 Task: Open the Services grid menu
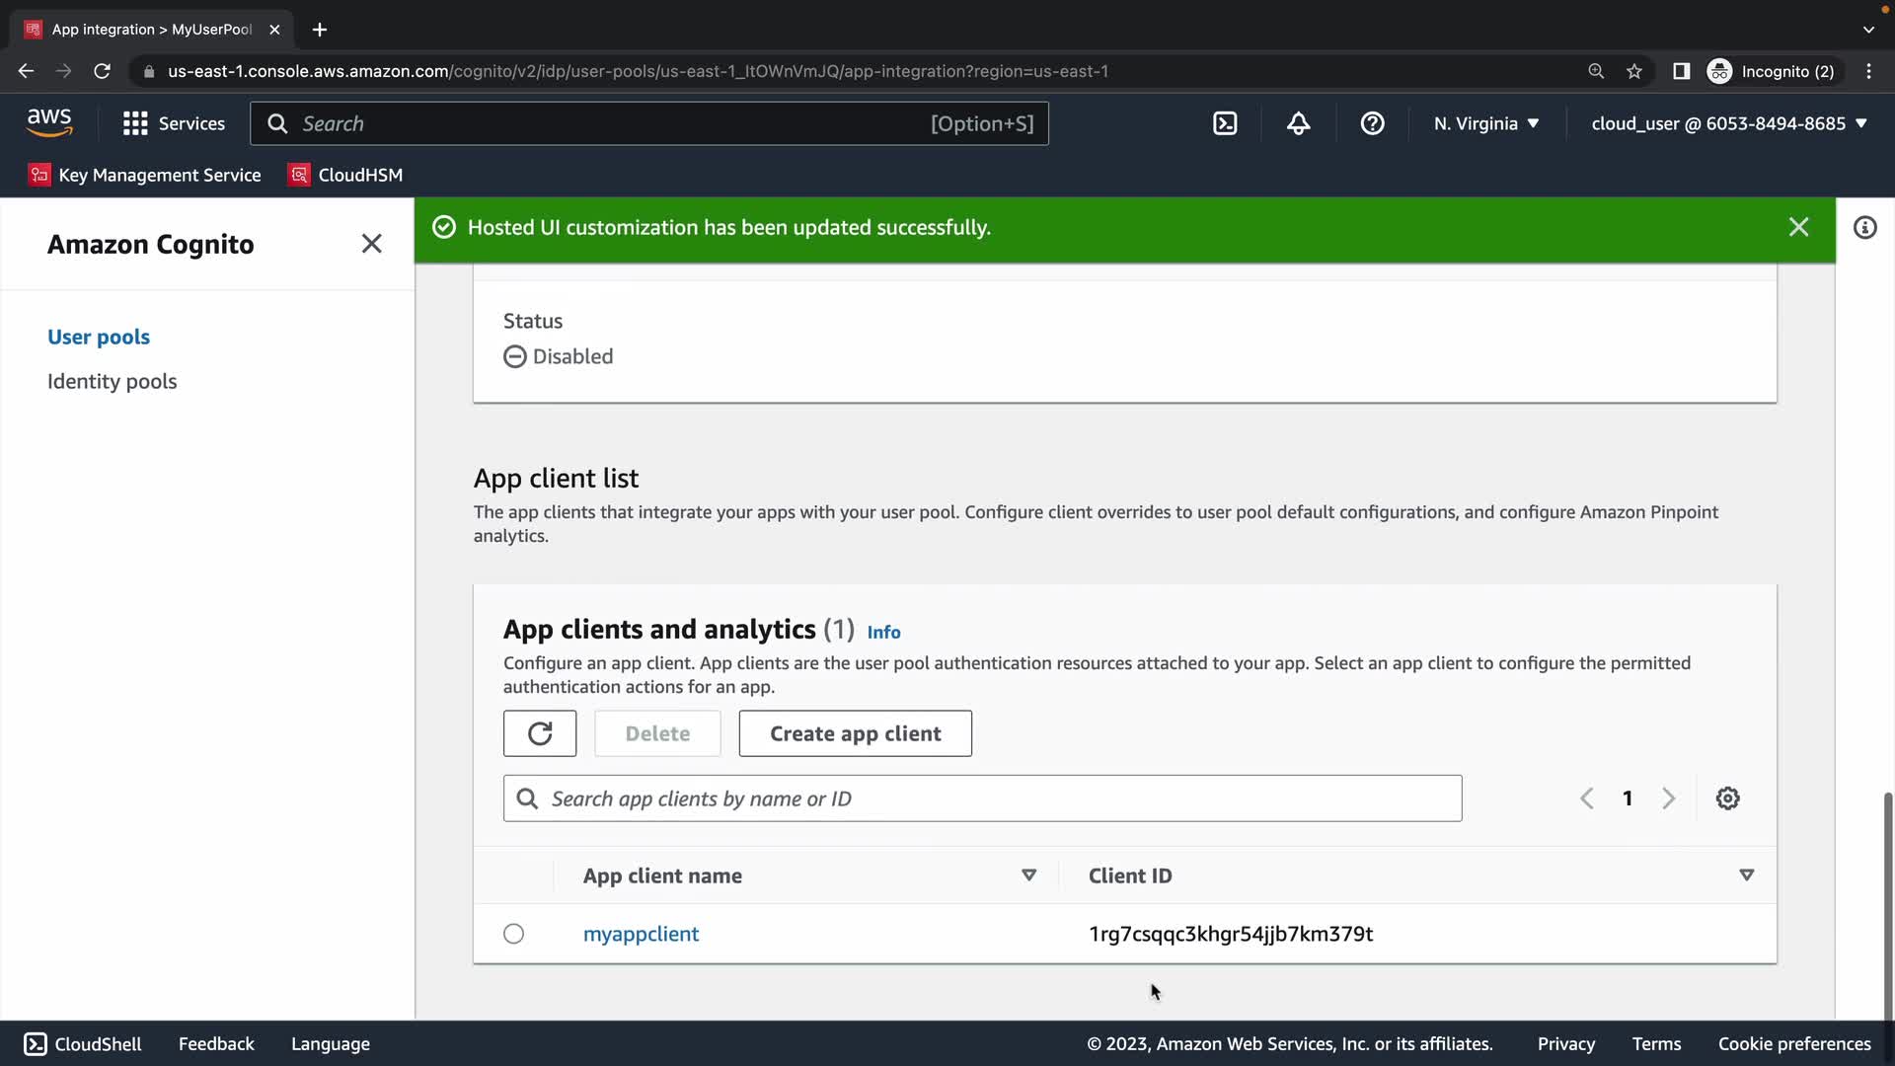coord(174,123)
